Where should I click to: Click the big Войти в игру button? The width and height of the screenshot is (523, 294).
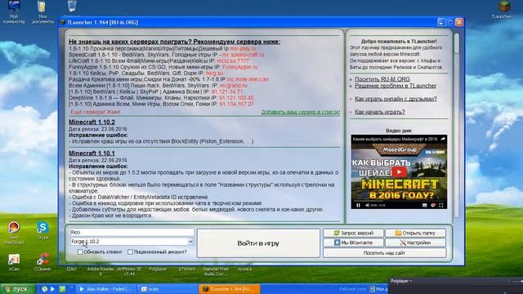[x=258, y=243]
